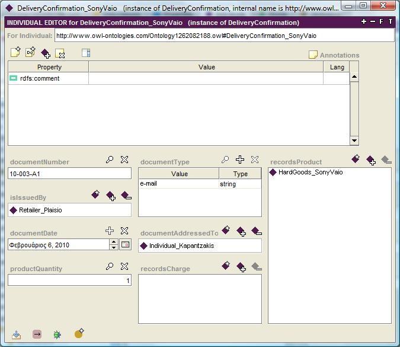Add a new documentType value
The height and width of the screenshot is (347, 400).
point(240,160)
